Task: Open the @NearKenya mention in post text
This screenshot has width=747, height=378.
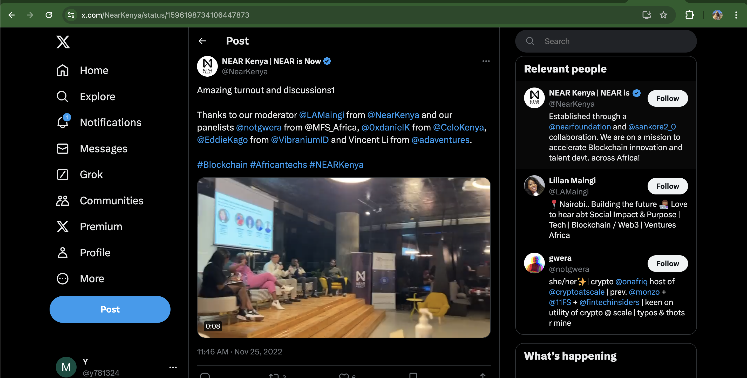Action: click(393, 115)
